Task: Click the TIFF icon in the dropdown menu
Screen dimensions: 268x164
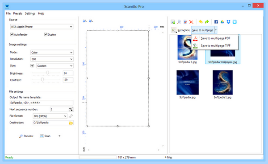Action: [x=195, y=46]
